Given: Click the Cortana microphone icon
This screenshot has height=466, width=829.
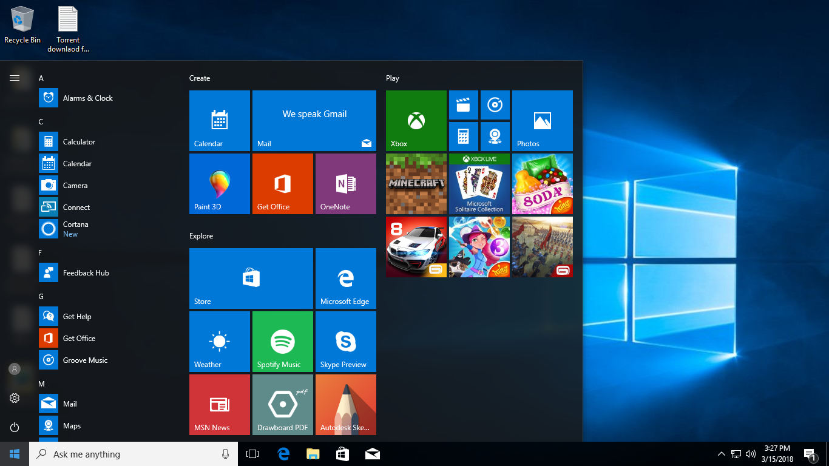Looking at the screenshot, I should point(225,454).
